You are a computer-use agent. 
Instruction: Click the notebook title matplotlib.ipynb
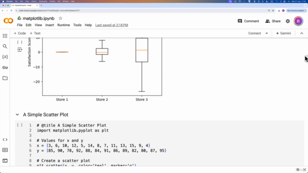[x=38, y=18]
